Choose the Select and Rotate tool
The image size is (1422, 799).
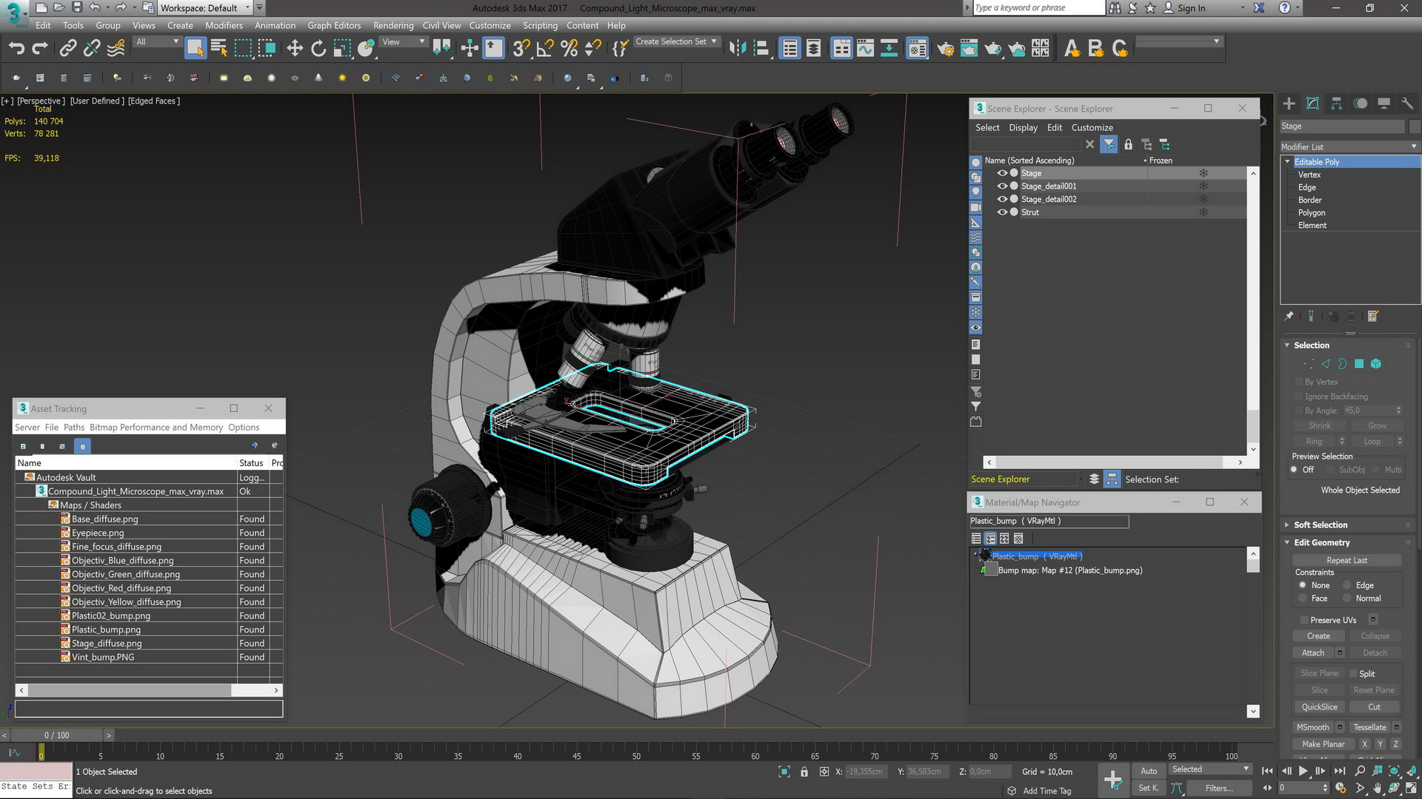click(318, 49)
